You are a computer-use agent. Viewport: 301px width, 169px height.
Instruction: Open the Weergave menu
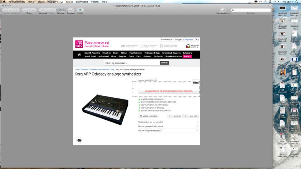pos(52,2)
